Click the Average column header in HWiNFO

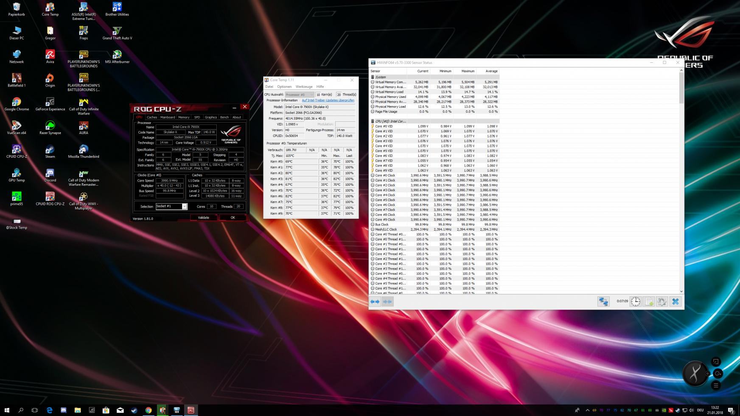click(487, 71)
